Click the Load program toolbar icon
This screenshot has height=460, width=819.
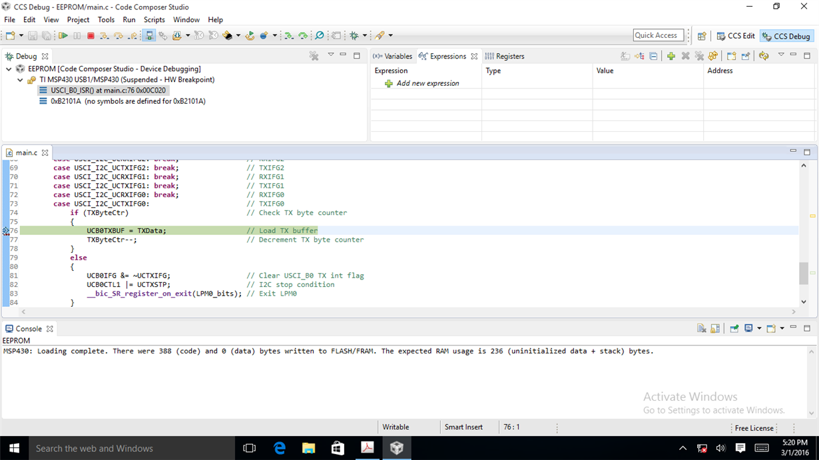pyautogui.click(x=176, y=35)
